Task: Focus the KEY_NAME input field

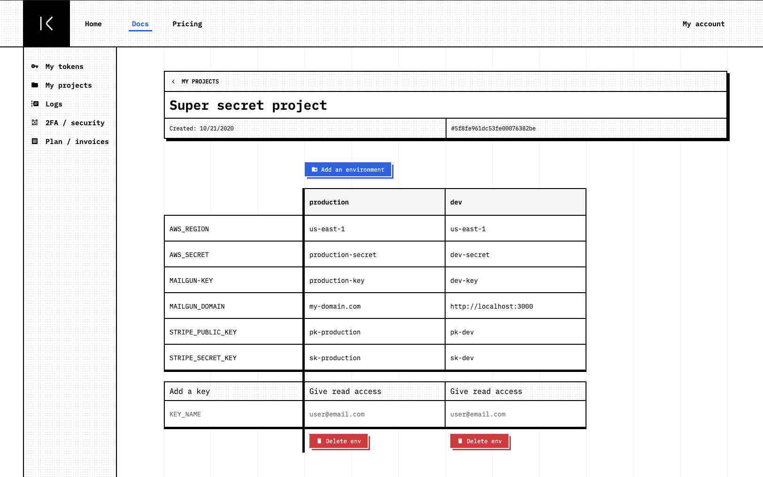Action: coord(233,414)
